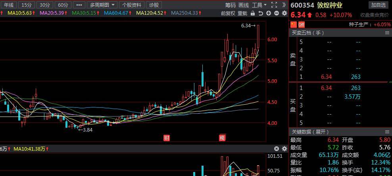
Task: Click the undo arrow in chart toolbar
Action: coord(261,13)
